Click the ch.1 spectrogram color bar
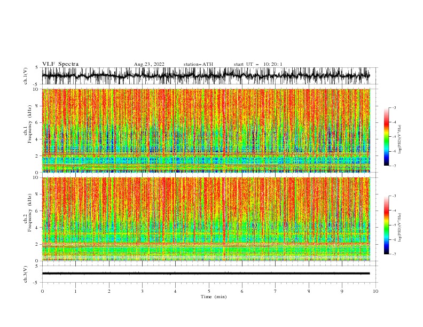 (x=386, y=137)
